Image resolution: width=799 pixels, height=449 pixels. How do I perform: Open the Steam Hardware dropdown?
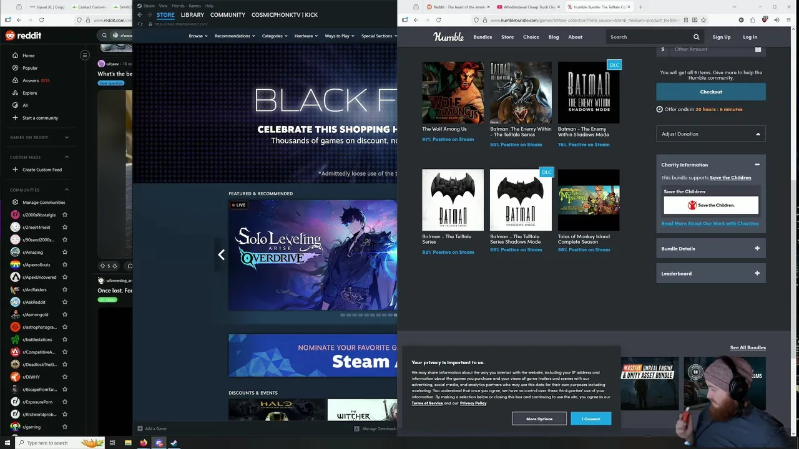click(x=306, y=36)
